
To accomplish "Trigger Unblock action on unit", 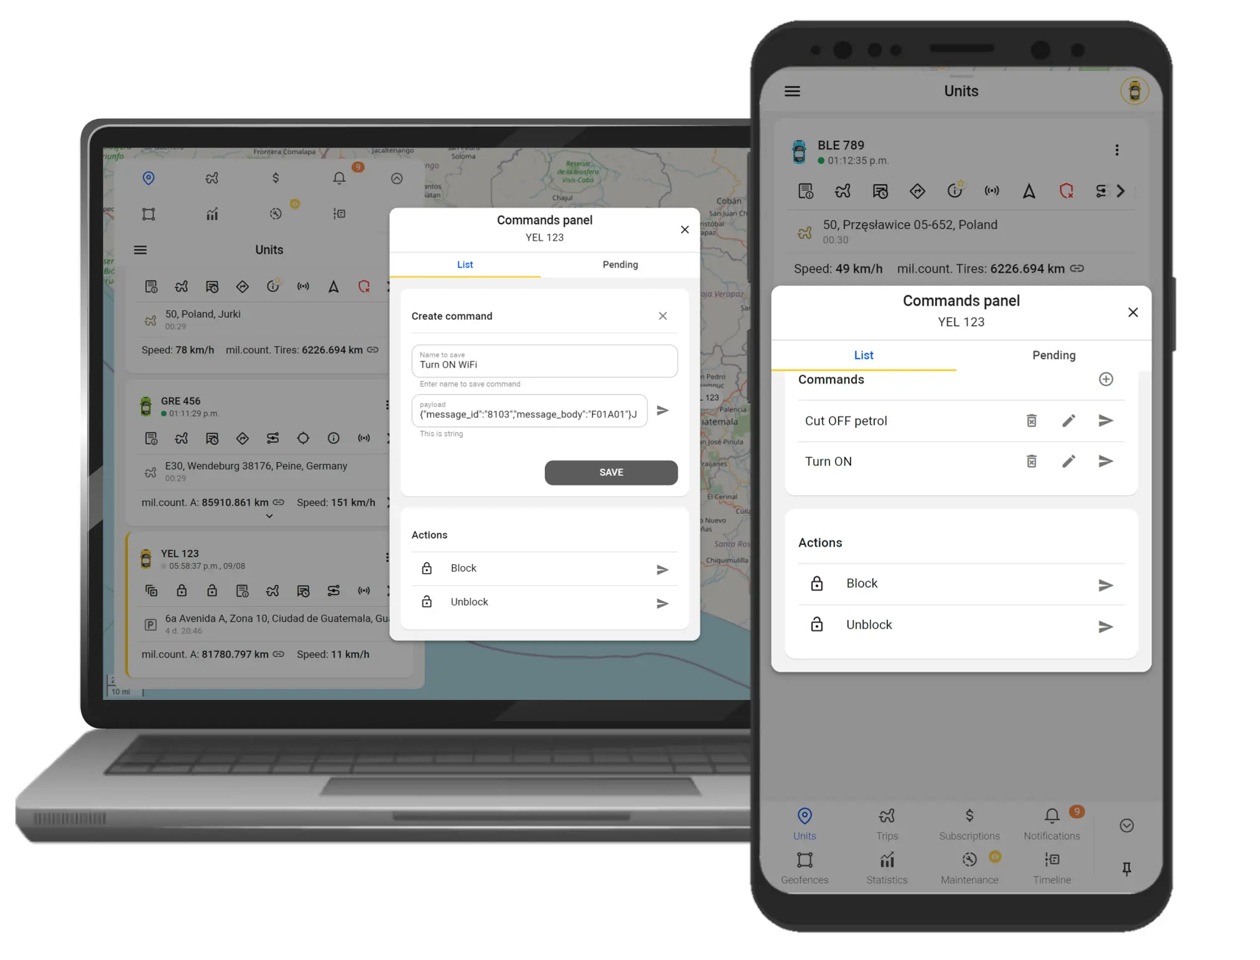I will (1105, 625).
